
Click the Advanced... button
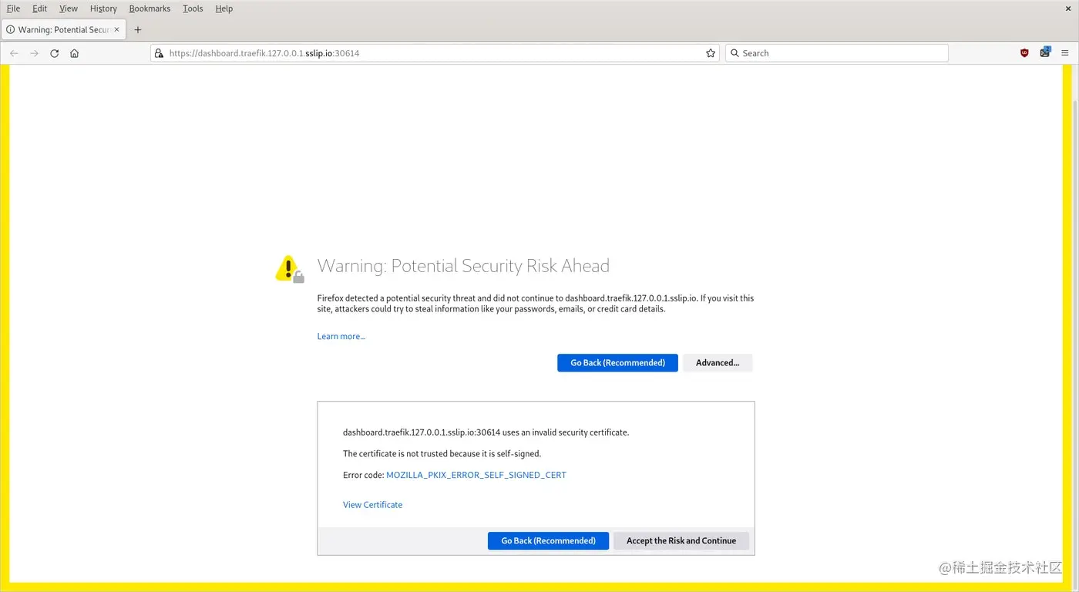tap(718, 363)
